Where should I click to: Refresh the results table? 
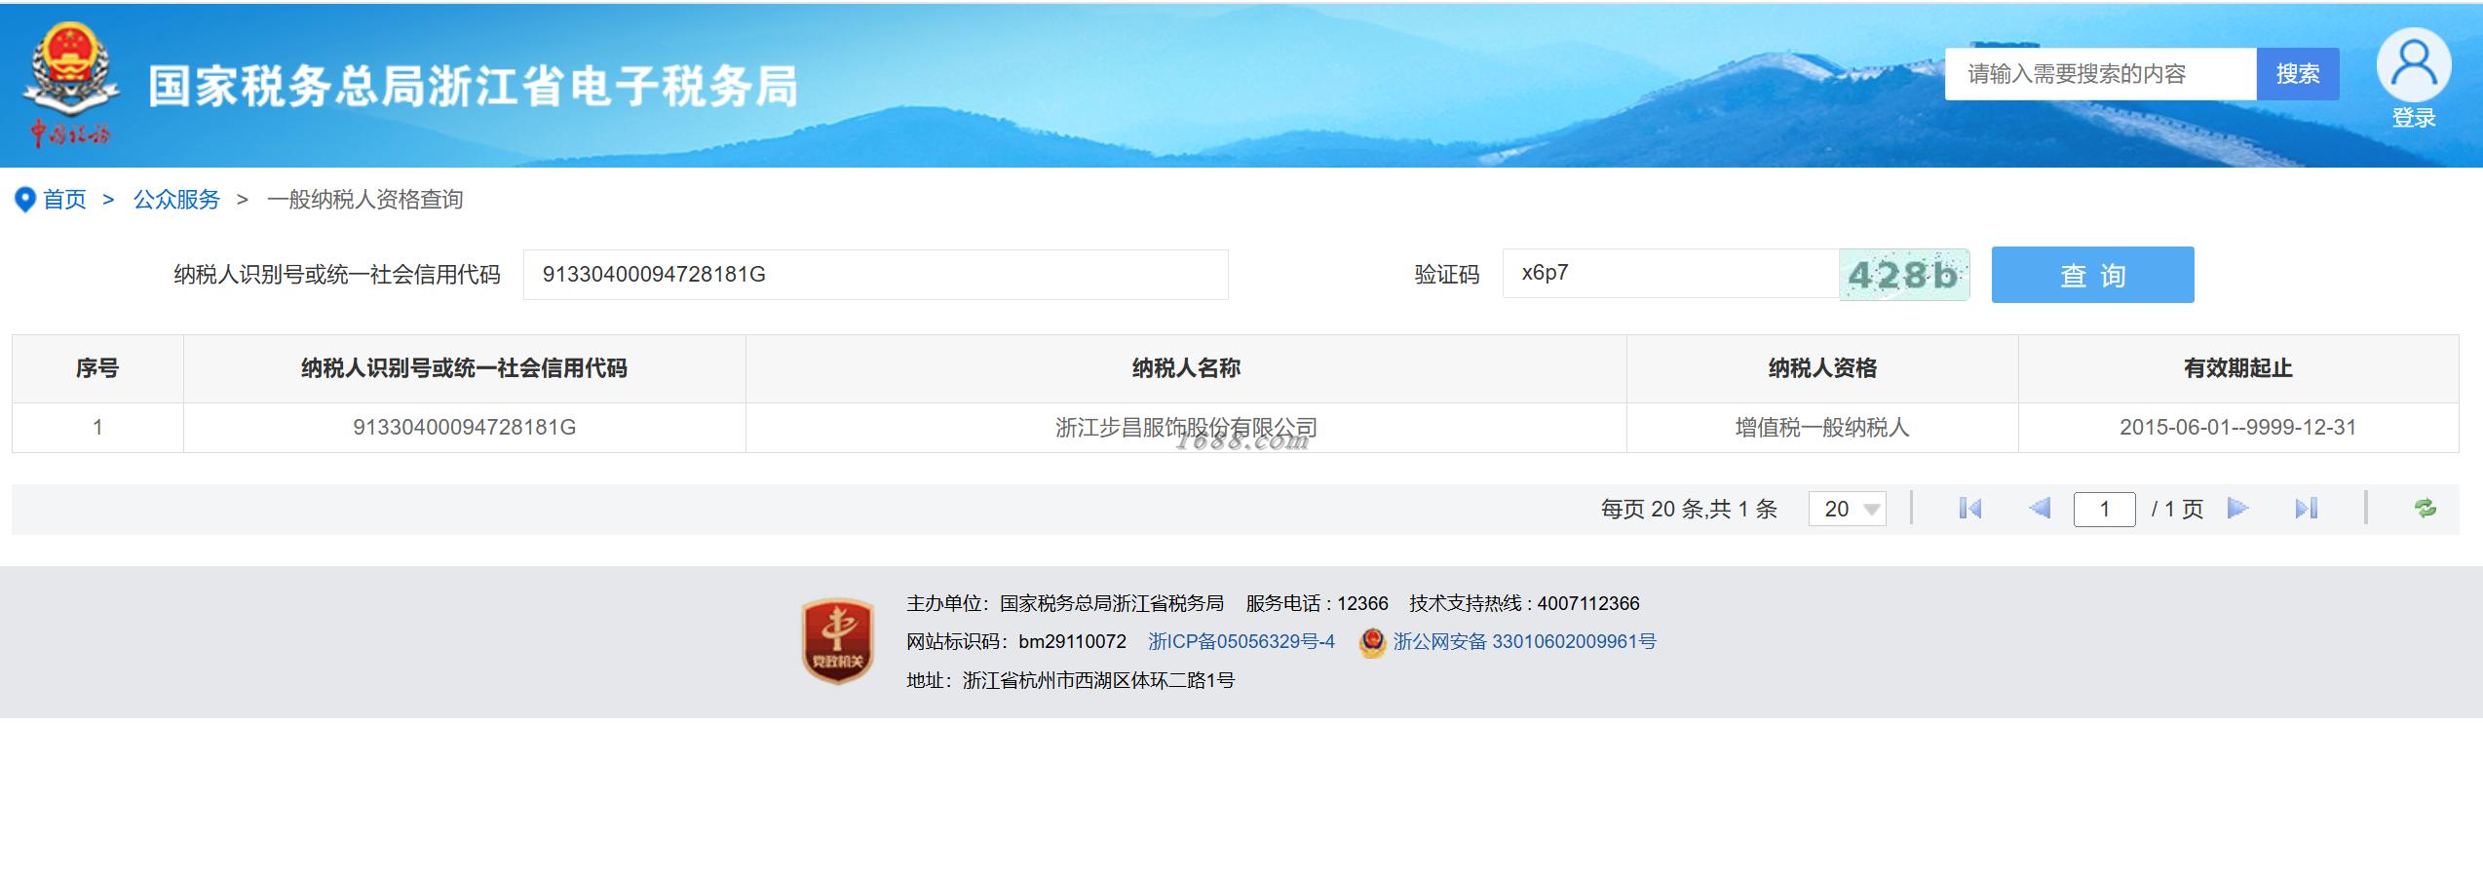(x=2425, y=509)
